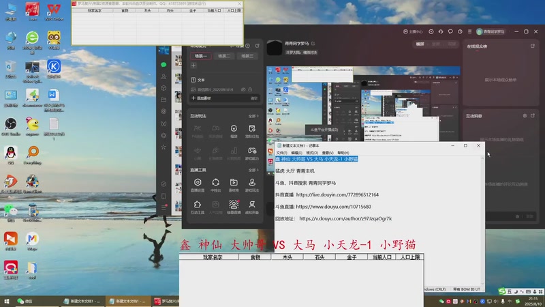Expand 互动玩法 via 全部 chevron
545x307 pixels.
(253, 116)
